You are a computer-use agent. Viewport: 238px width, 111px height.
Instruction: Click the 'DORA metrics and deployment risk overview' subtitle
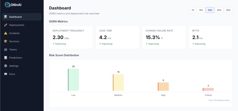[x=74, y=14]
